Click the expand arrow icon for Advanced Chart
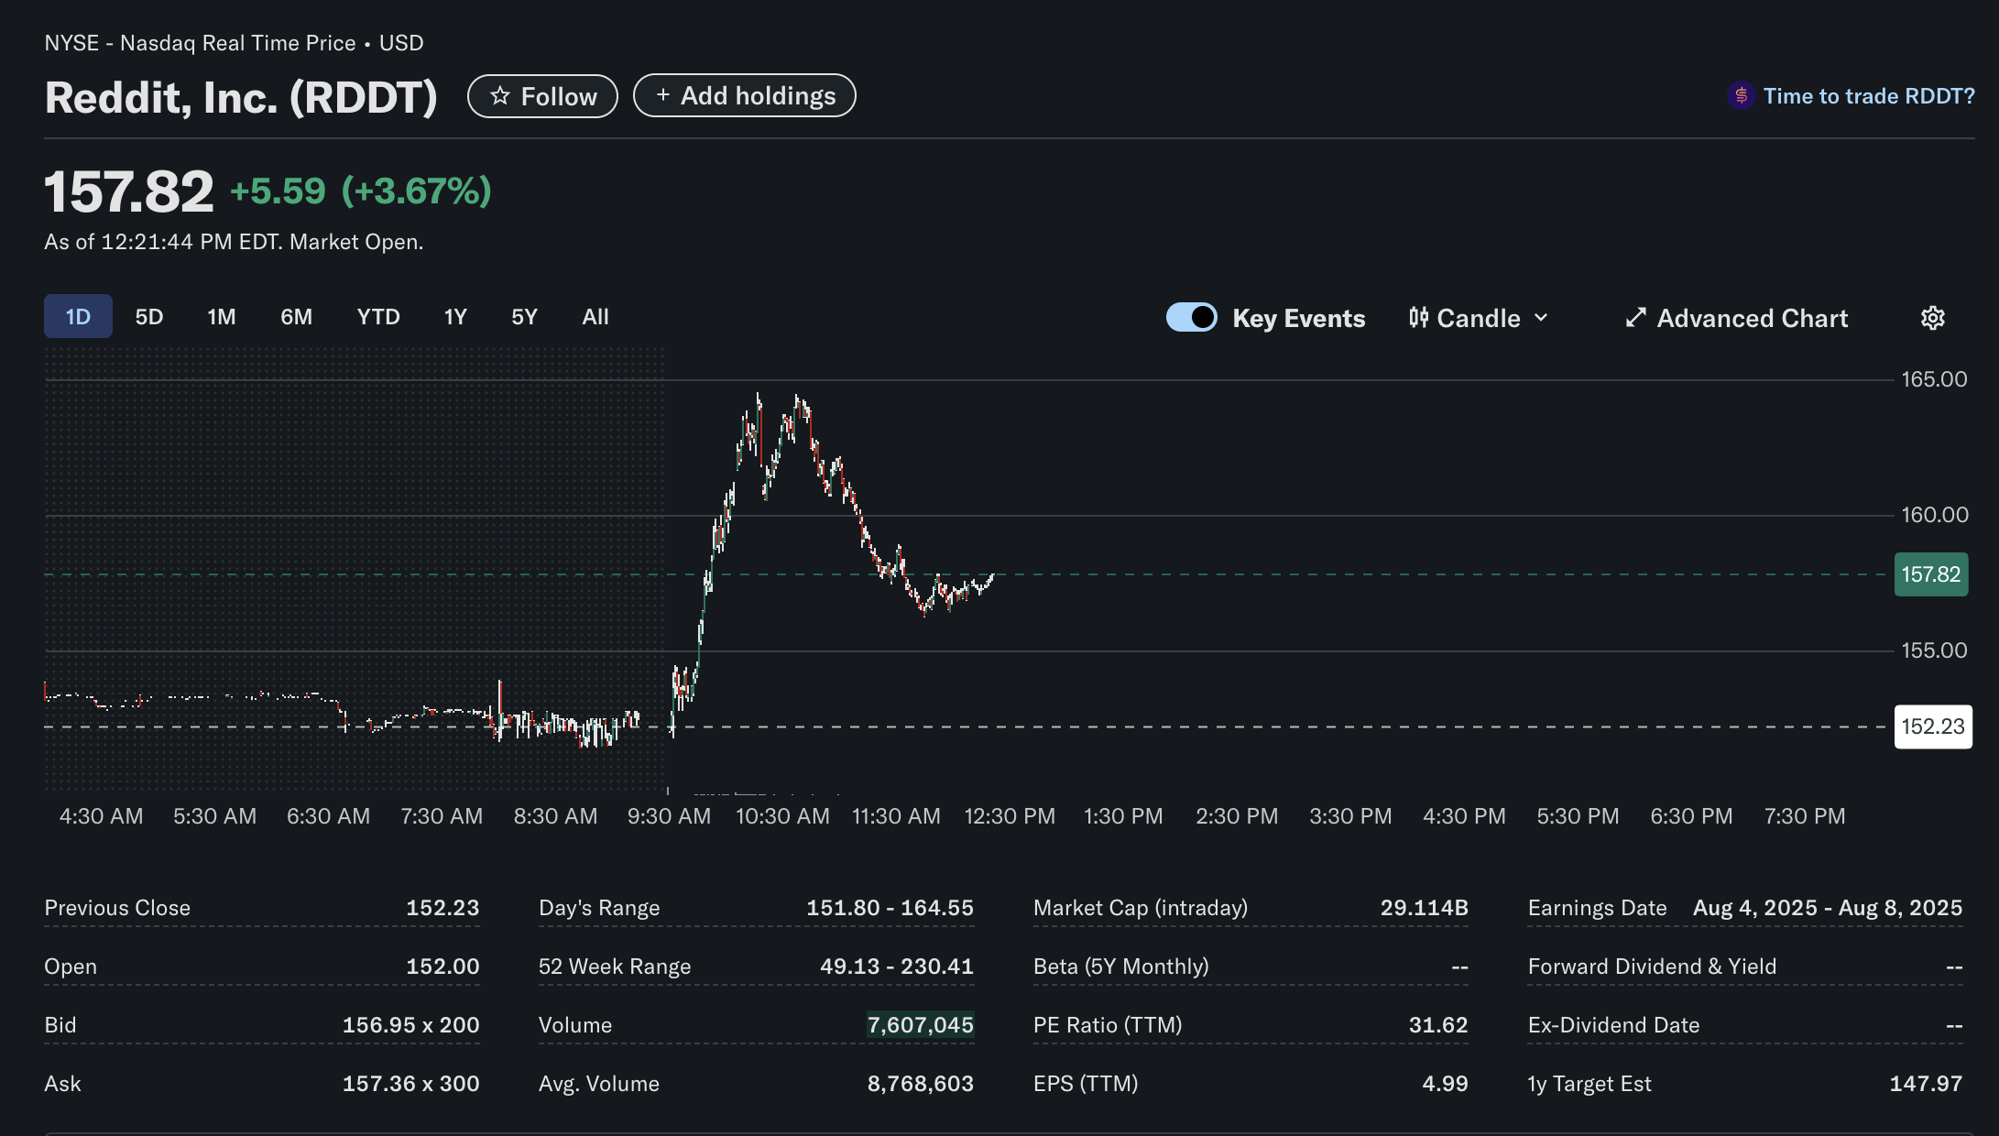The width and height of the screenshot is (1999, 1136). 1635,318
